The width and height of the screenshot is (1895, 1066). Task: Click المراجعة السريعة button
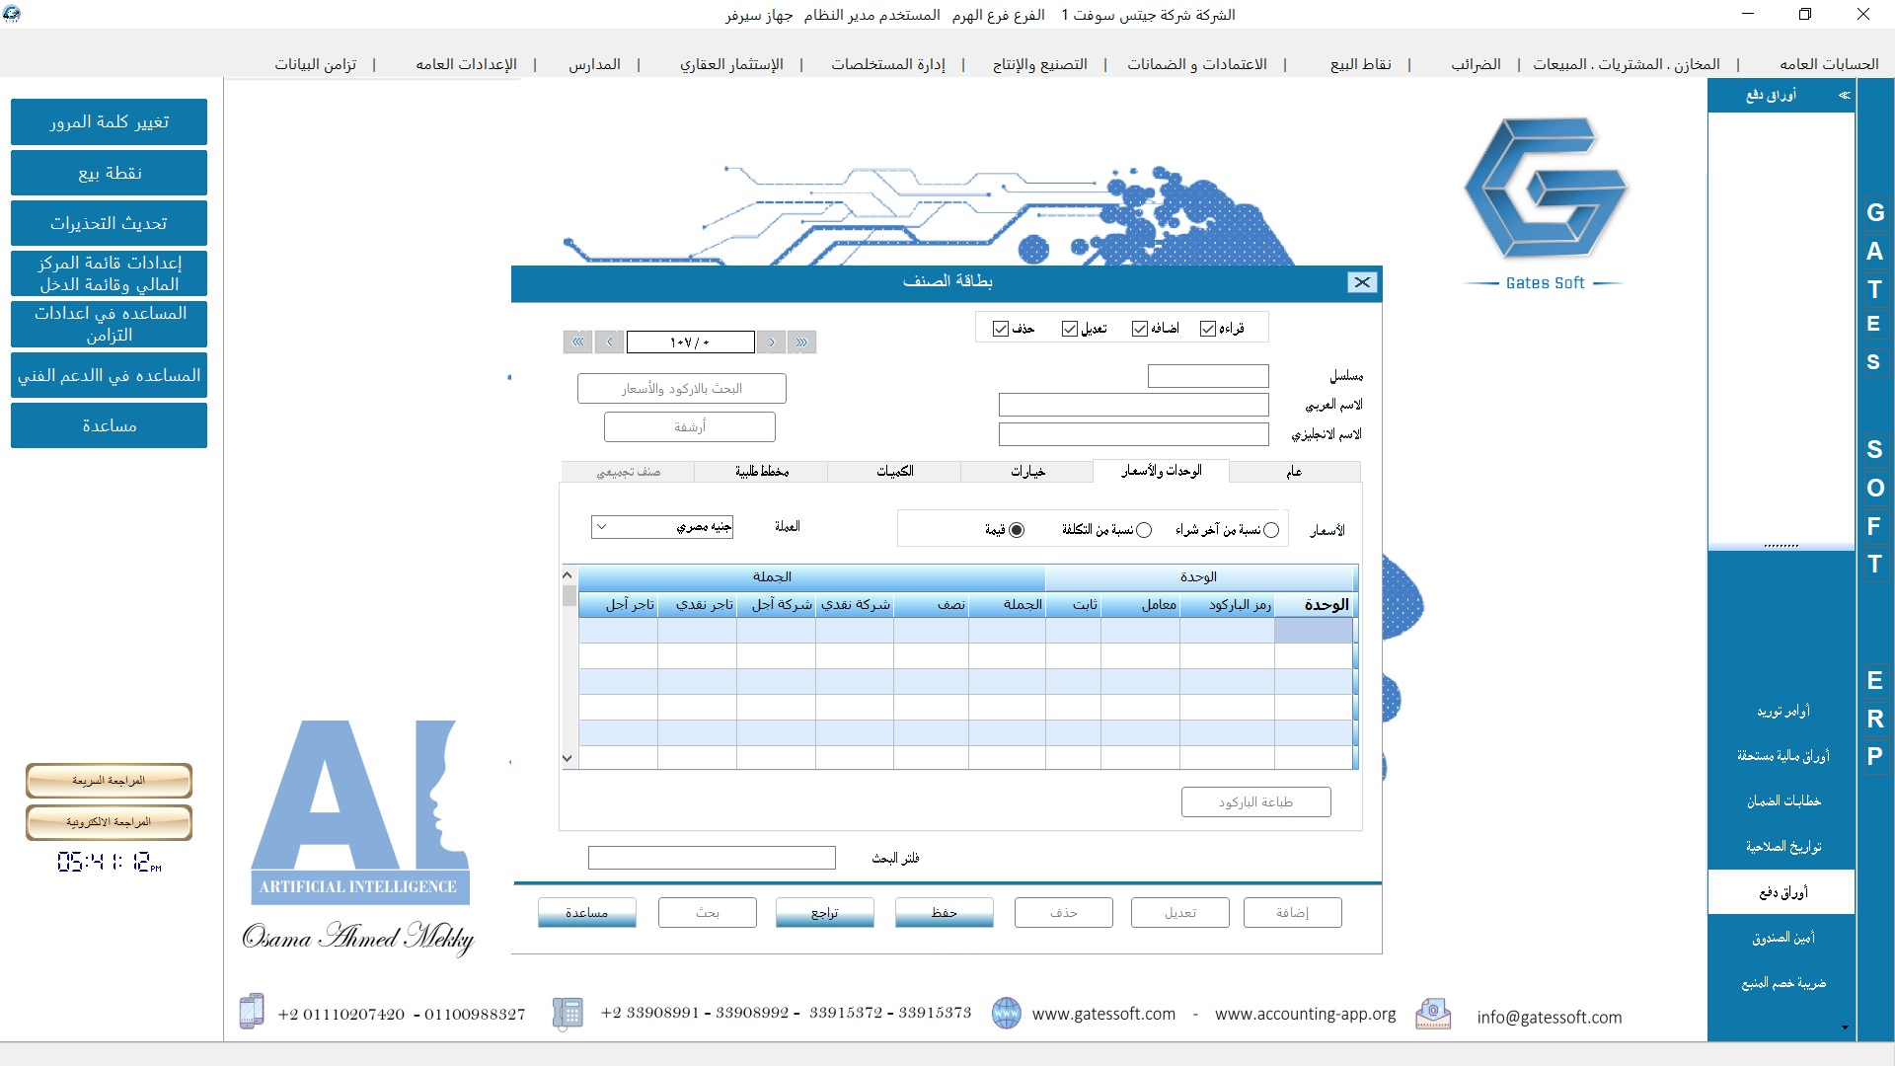(109, 781)
